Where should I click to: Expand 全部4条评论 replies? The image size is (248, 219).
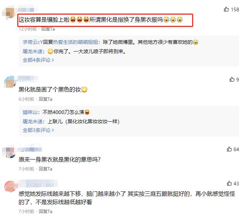(x=38, y=60)
